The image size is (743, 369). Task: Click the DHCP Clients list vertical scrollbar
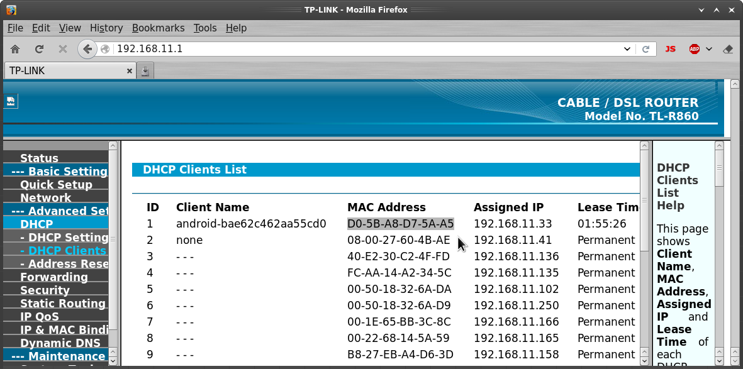click(644, 251)
